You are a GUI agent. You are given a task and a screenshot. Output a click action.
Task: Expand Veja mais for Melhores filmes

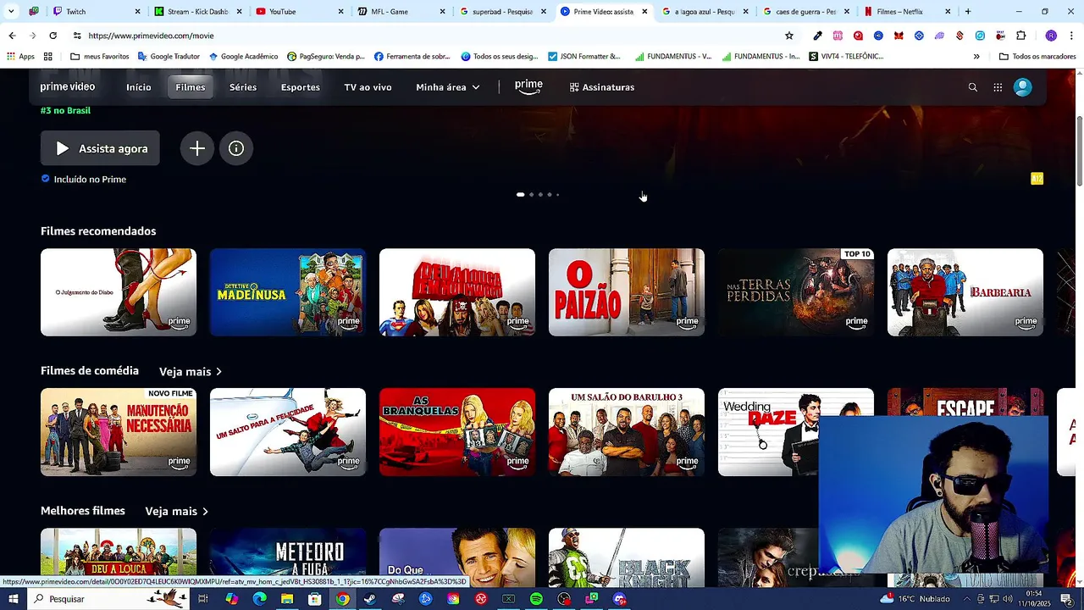[177, 512]
